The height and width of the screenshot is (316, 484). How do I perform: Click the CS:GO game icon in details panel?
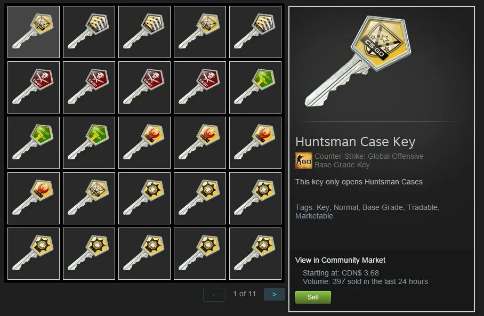click(x=304, y=160)
